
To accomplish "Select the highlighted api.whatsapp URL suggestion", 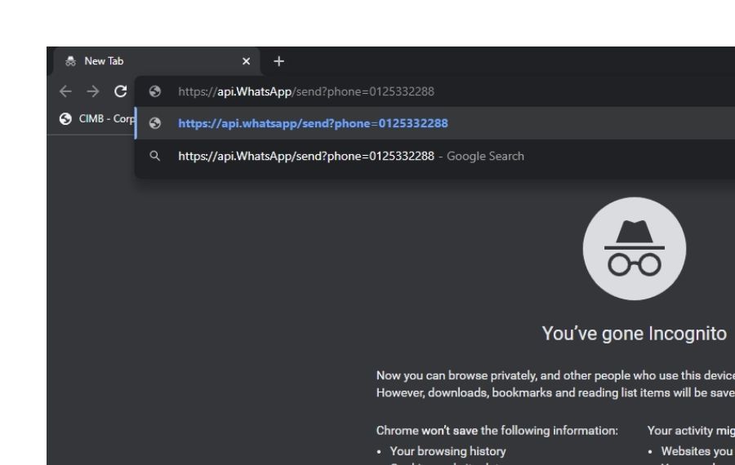I will pyautogui.click(x=435, y=123).
